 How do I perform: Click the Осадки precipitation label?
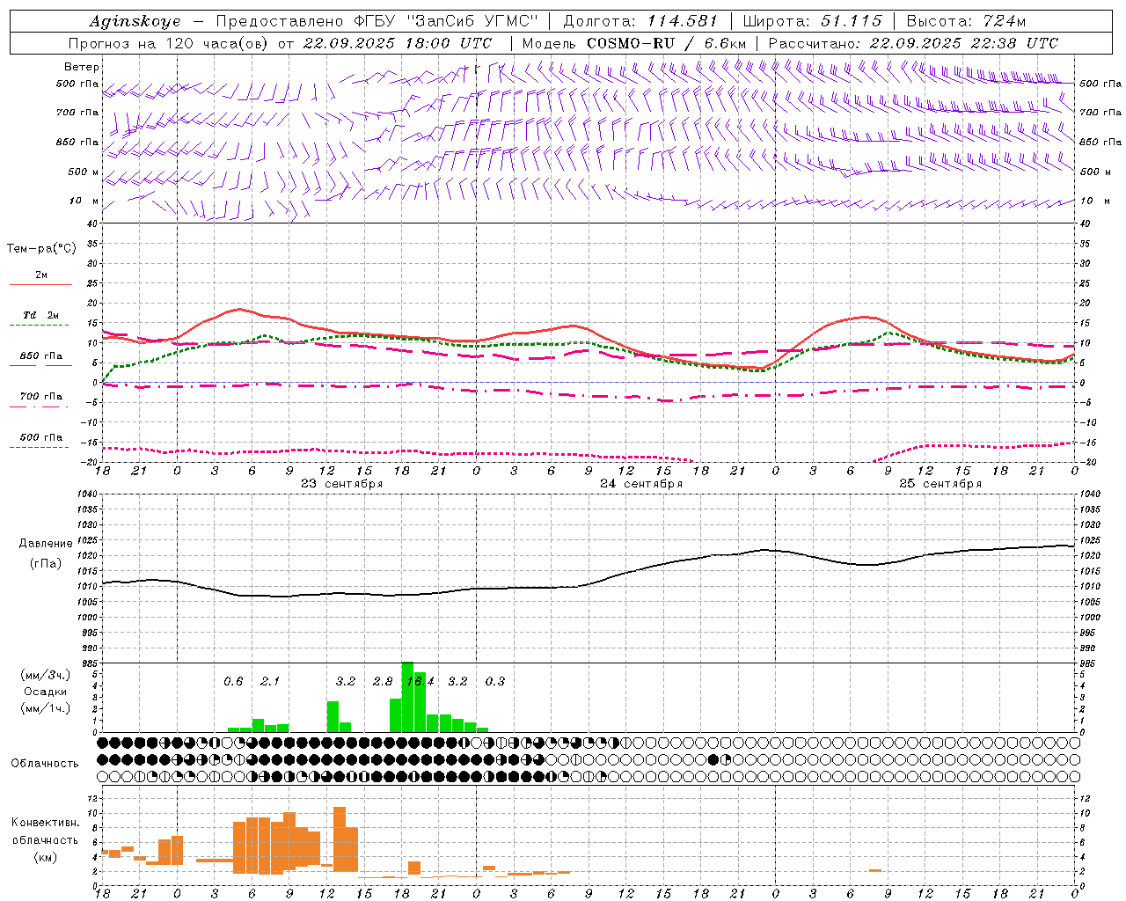point(45,692)
